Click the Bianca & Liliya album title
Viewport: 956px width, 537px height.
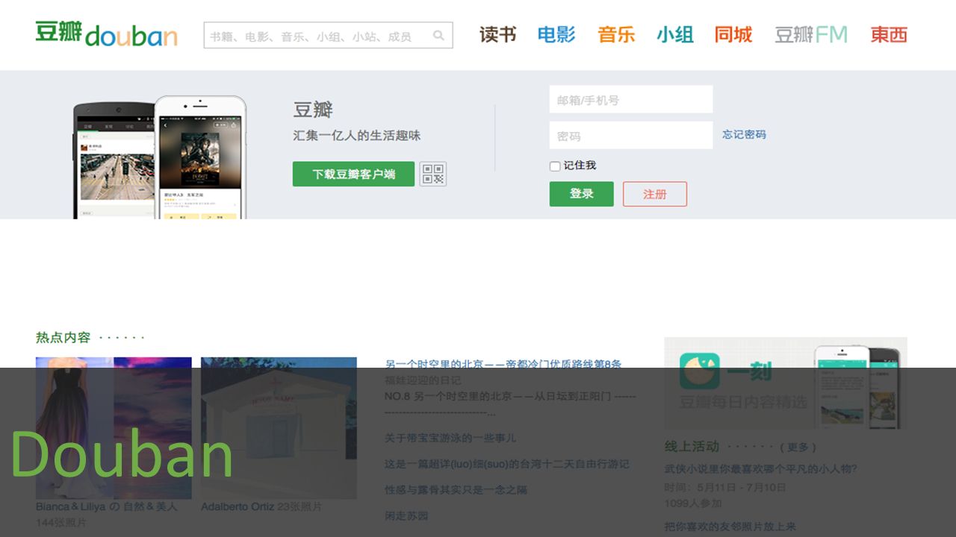coord(107,506)
